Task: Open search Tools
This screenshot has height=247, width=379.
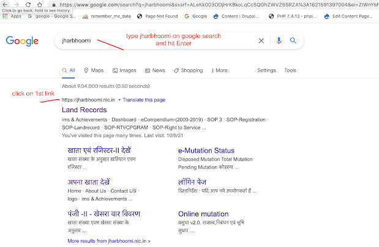Action: 290,70
